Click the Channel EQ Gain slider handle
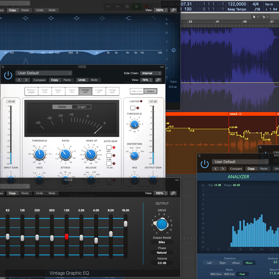The image size is (279, 279). [174, 50]
